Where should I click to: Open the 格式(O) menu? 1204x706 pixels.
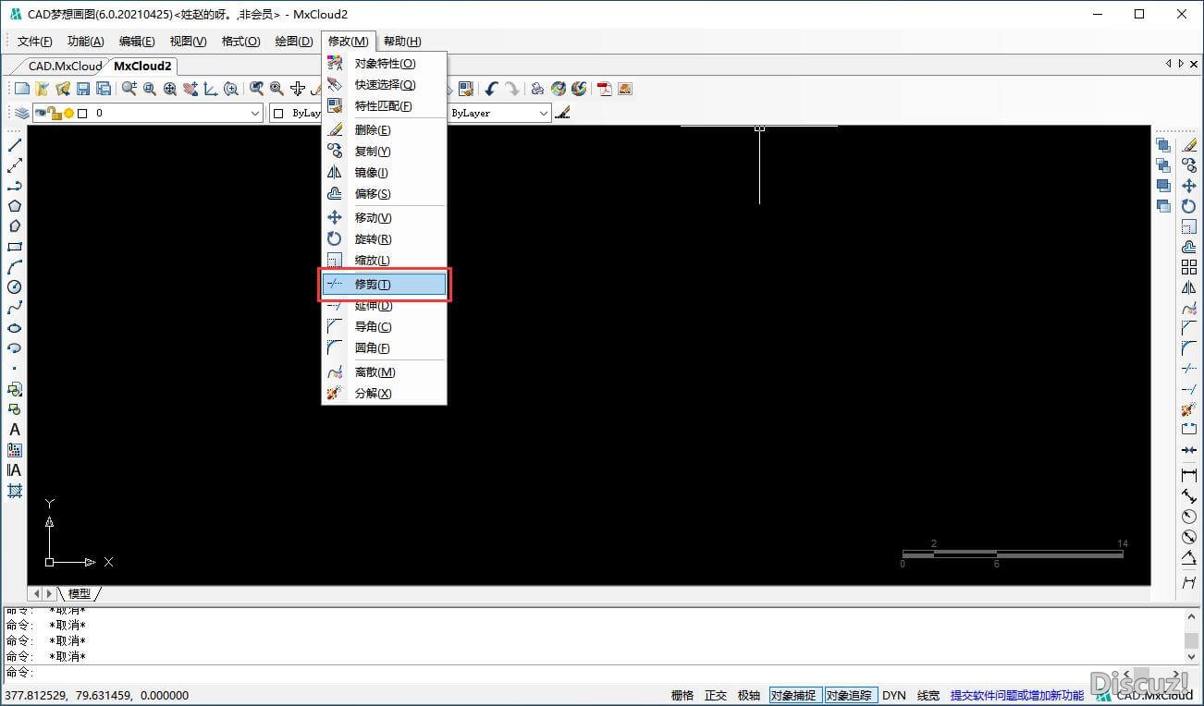pyautogui.click(x=241, y=42)
